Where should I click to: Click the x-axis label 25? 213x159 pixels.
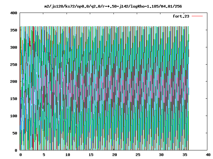tap(138, 155)
